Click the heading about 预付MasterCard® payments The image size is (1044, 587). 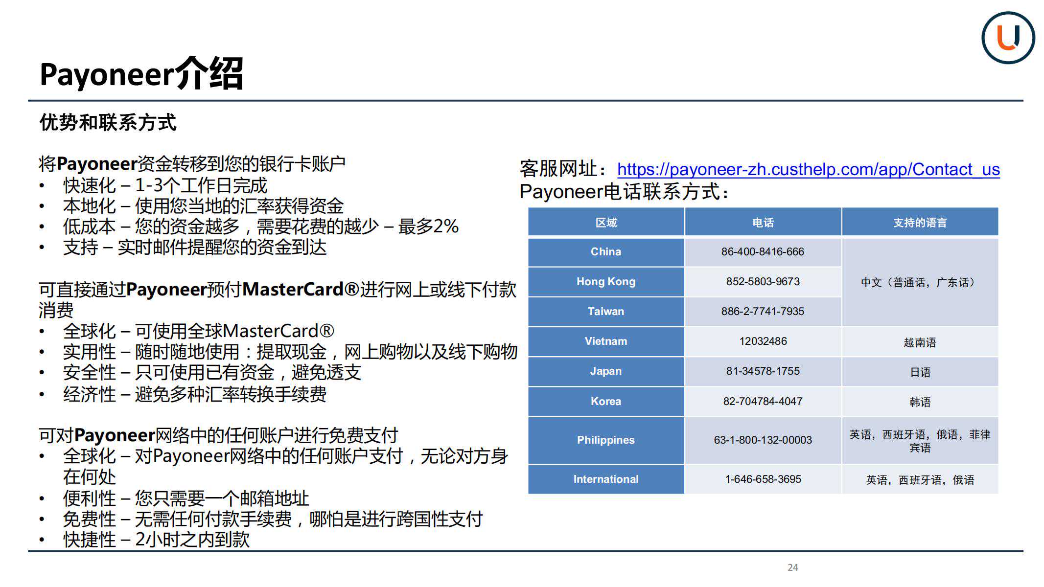[278, 299]
